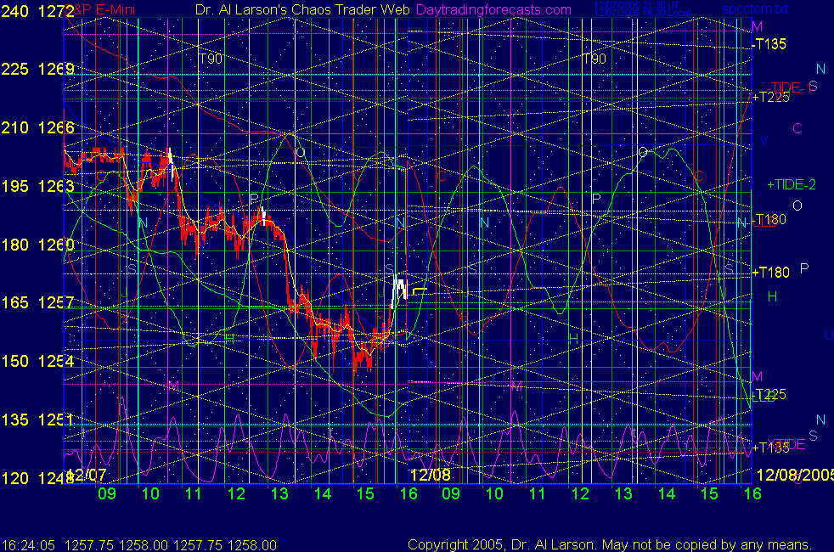Click the Daytradingforecasts.com site name in the header
Screen dimensions: 834x552
click(493, 9)
